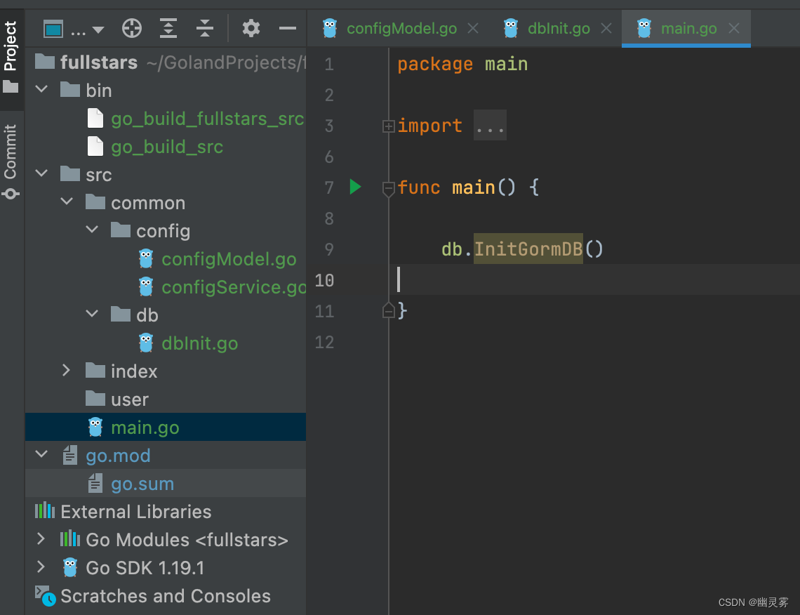
Task: Close the dbInit.go tab
Action: [606, 28]
